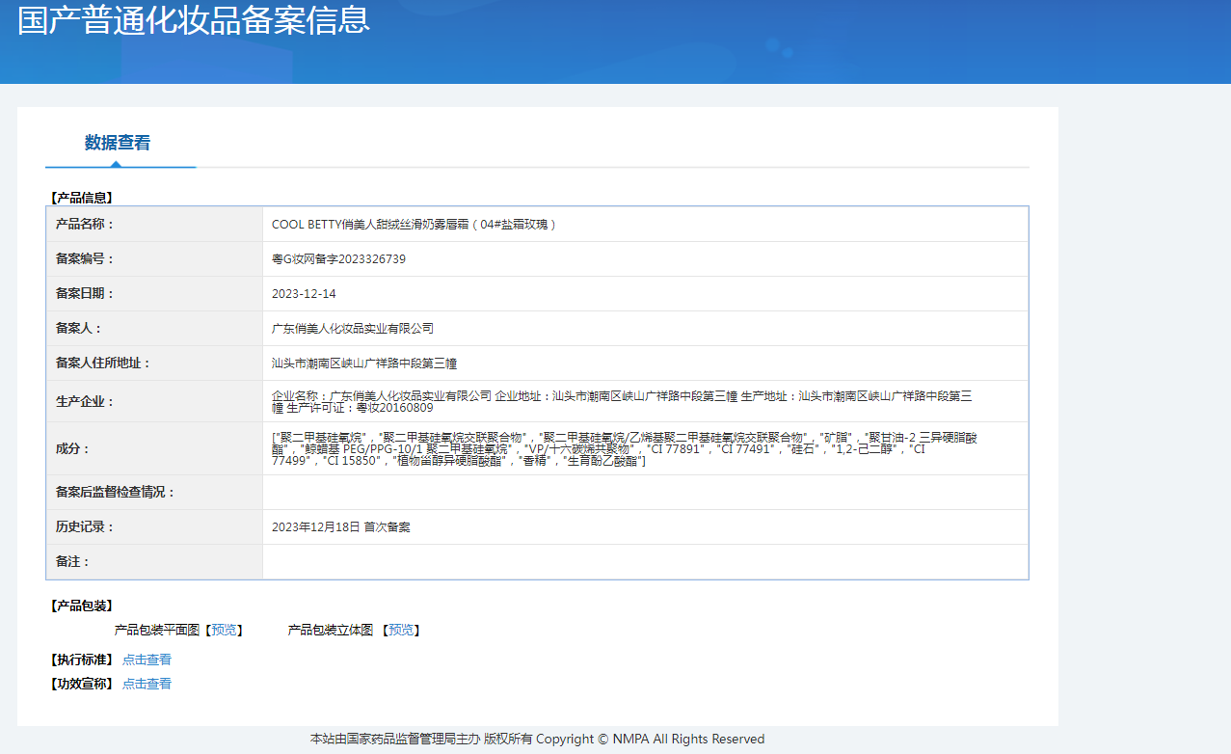Switch to the 数据查看 tab
The width and height of the screenshot is (1231, 754).
tap(118, 143)
